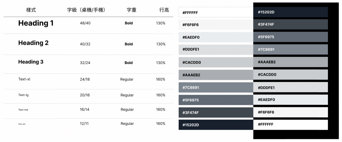Select the Heading 2 style sample
The width and height of the screenshot is (342, 142).
point(33,43)
